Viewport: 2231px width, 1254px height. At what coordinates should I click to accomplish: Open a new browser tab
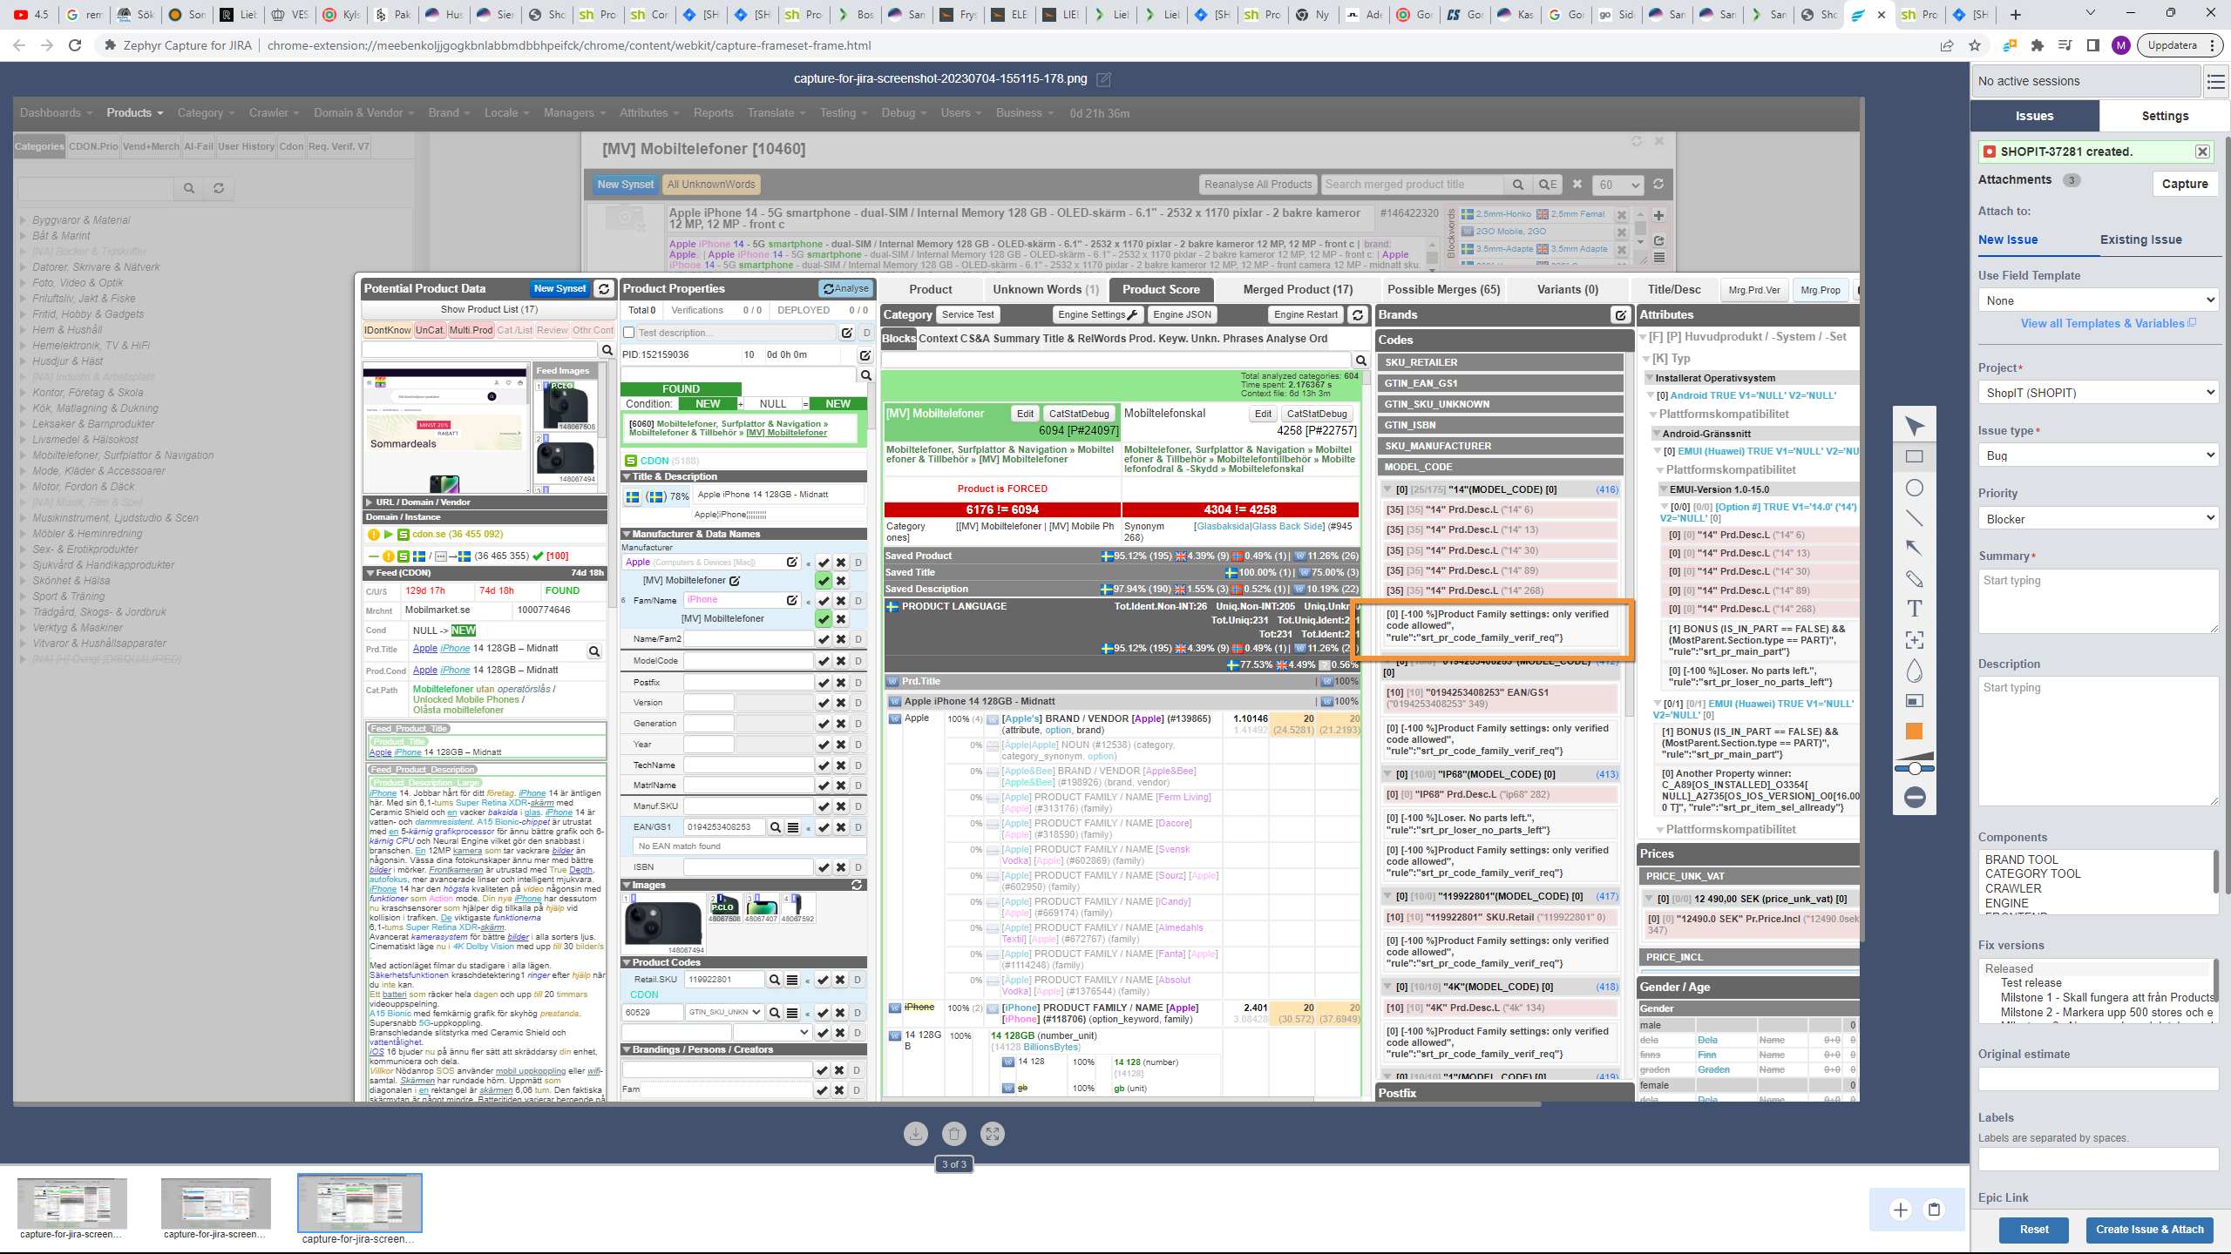2015,14
